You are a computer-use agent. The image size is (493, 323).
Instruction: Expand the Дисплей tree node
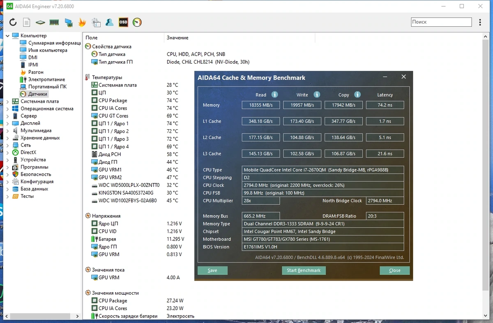[7, 123]
